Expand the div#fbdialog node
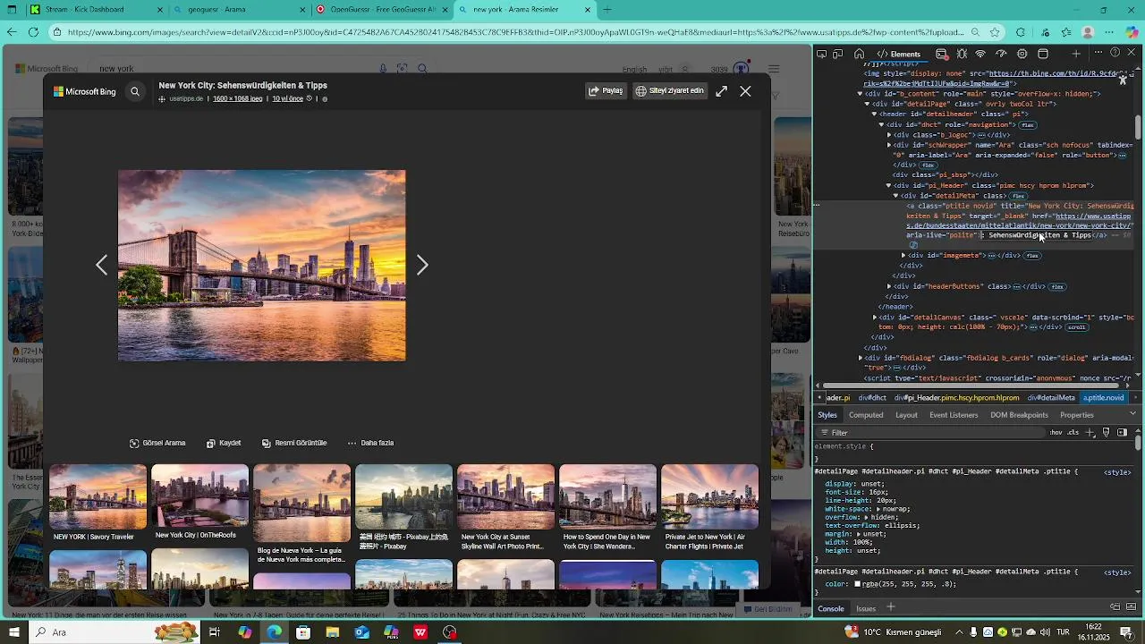Viewport: 1145px width, 644px height. [x=860, y=358]
